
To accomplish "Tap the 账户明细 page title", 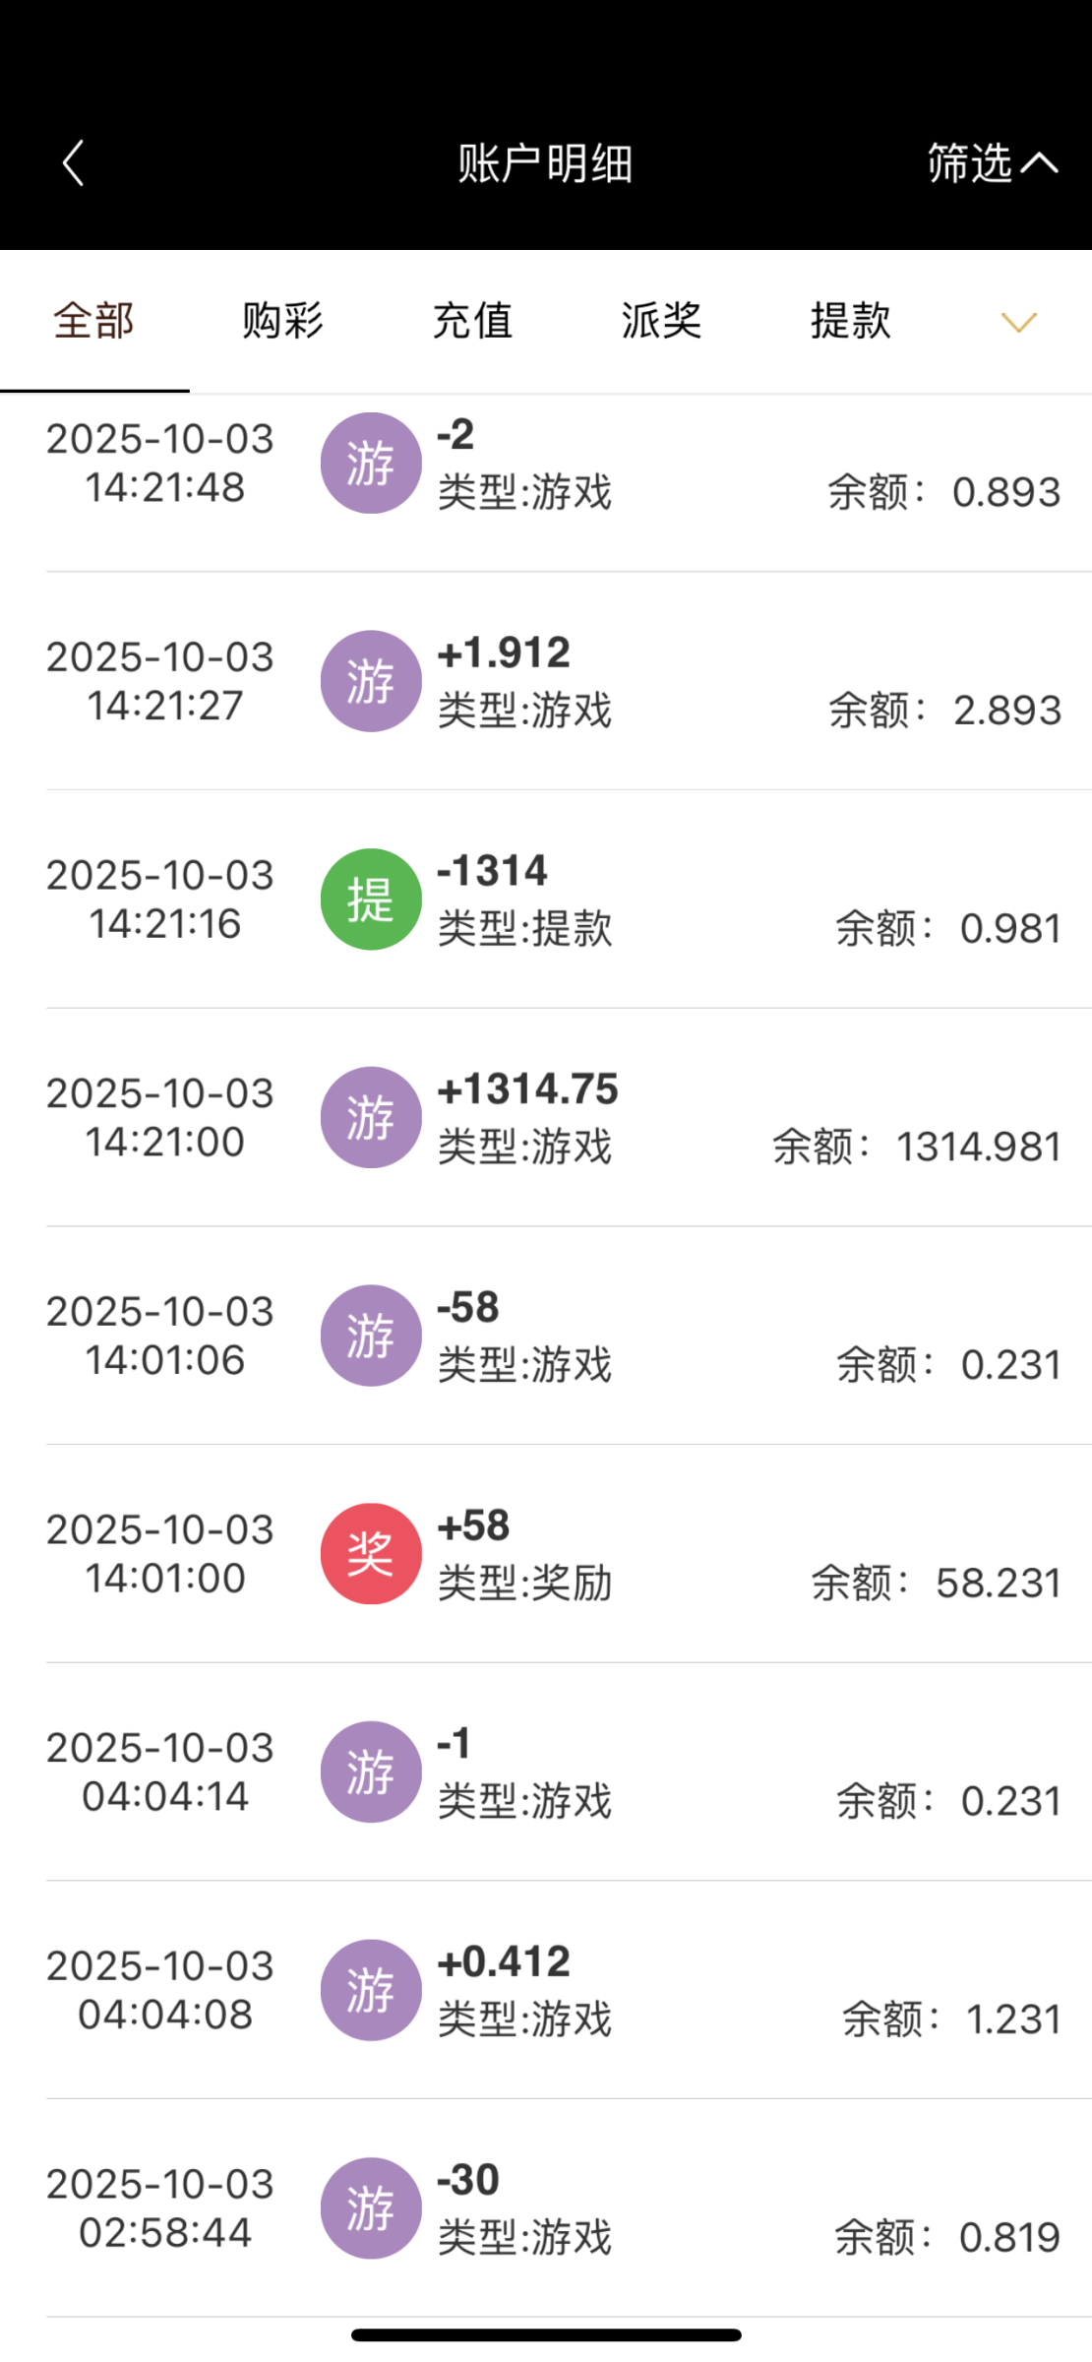I will coord(545,163).
